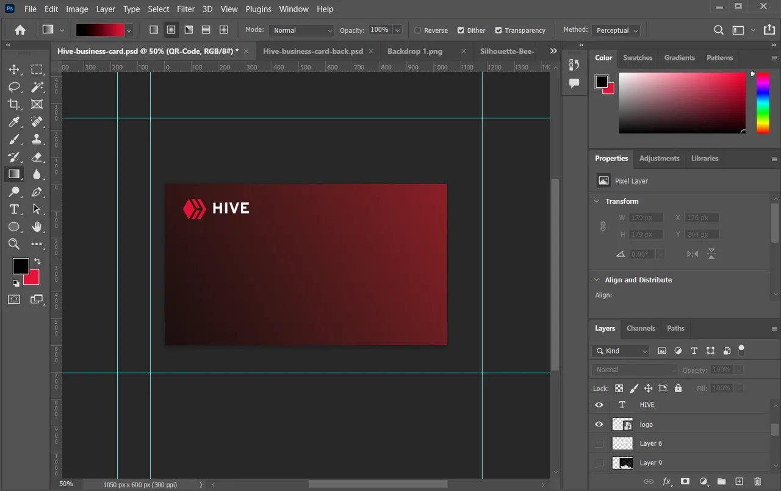Add a layer mask from Layers panel
Screen dimensions: 781x491
point(685,481)
